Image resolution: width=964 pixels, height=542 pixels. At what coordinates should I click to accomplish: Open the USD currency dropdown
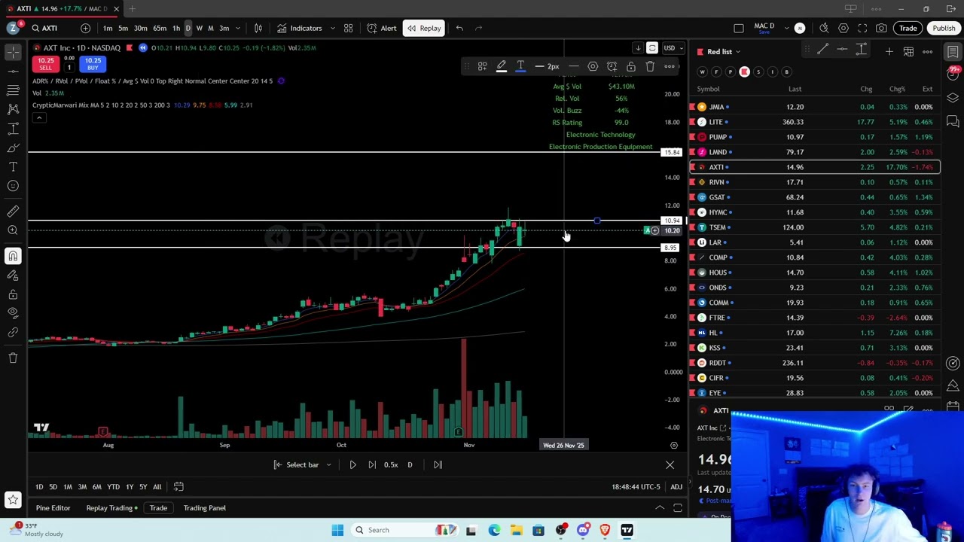673,47
